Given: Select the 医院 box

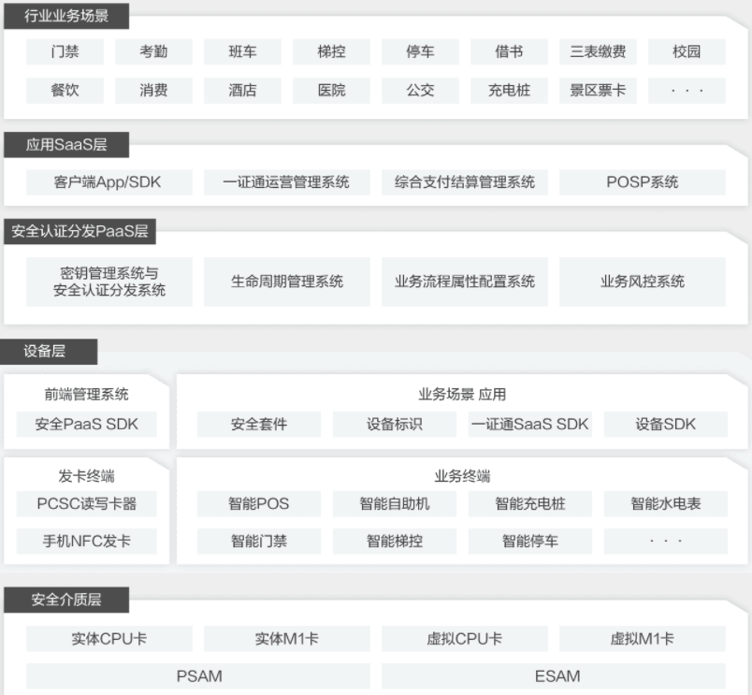Looking at the screenshot, I should point(331,90).
